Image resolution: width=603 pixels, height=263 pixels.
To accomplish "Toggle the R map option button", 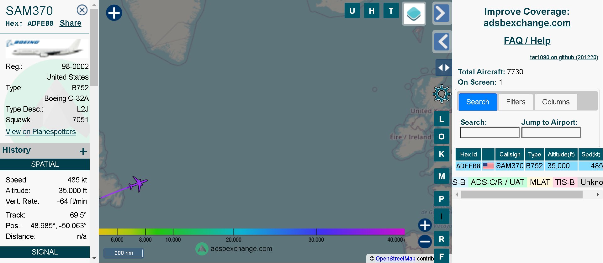I will (442, 239).
